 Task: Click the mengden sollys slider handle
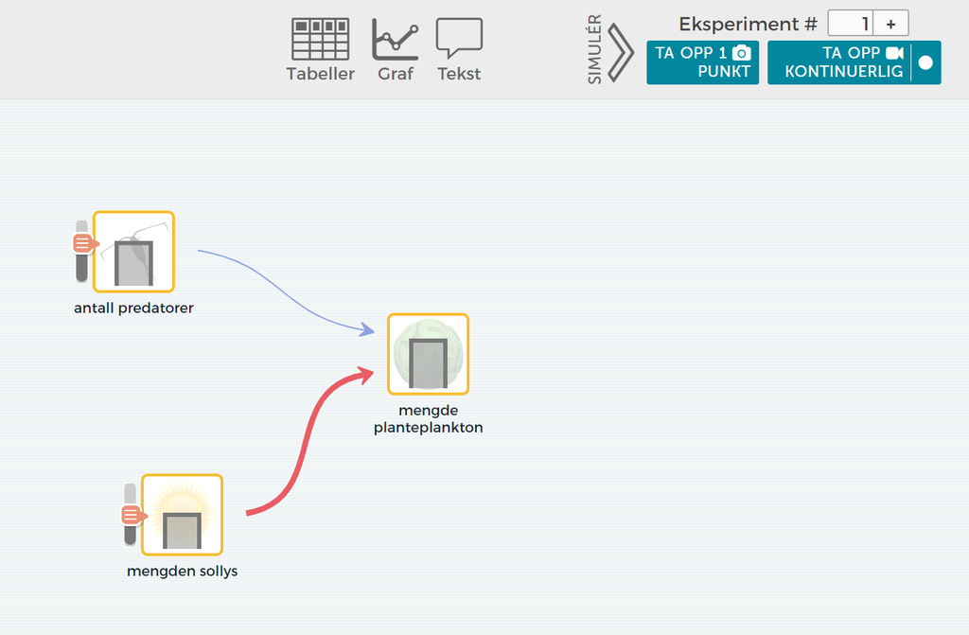[132, 515]
